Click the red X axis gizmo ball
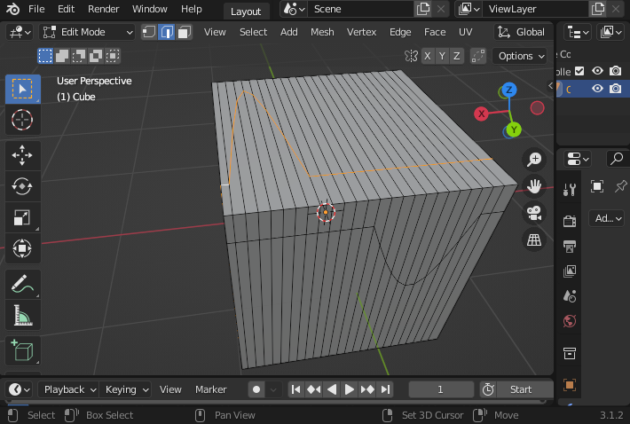Screen dimensions: 630x424 (x=482, y=114)
